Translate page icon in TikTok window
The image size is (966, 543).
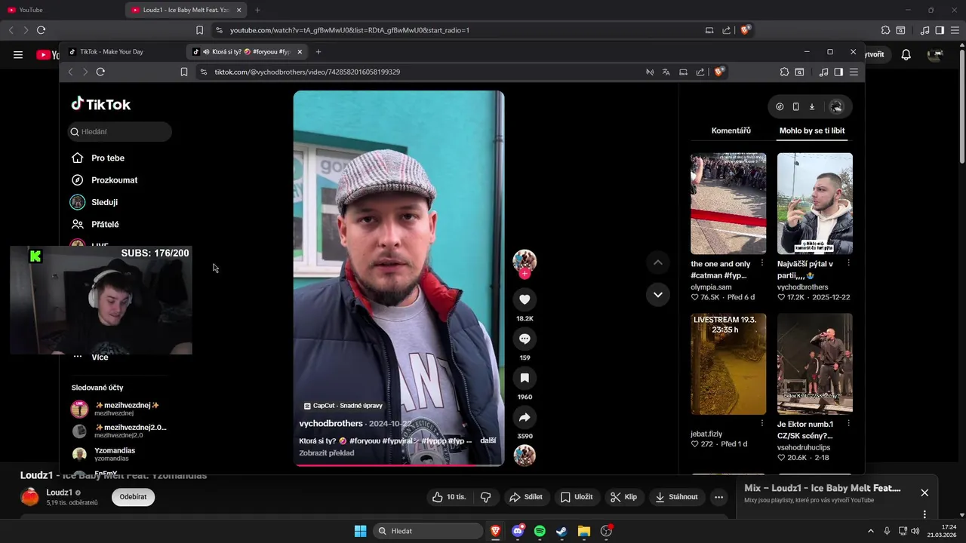[x=666, y=72]
